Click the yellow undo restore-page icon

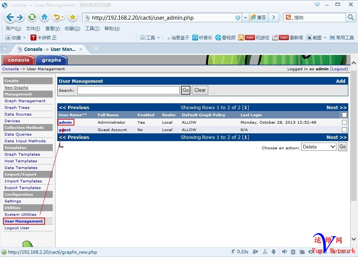click(57, 17)
